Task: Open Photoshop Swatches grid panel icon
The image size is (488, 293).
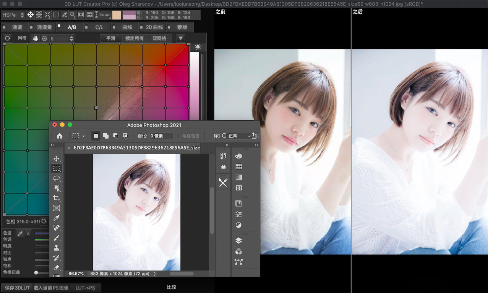Action: tap(238, 167)
